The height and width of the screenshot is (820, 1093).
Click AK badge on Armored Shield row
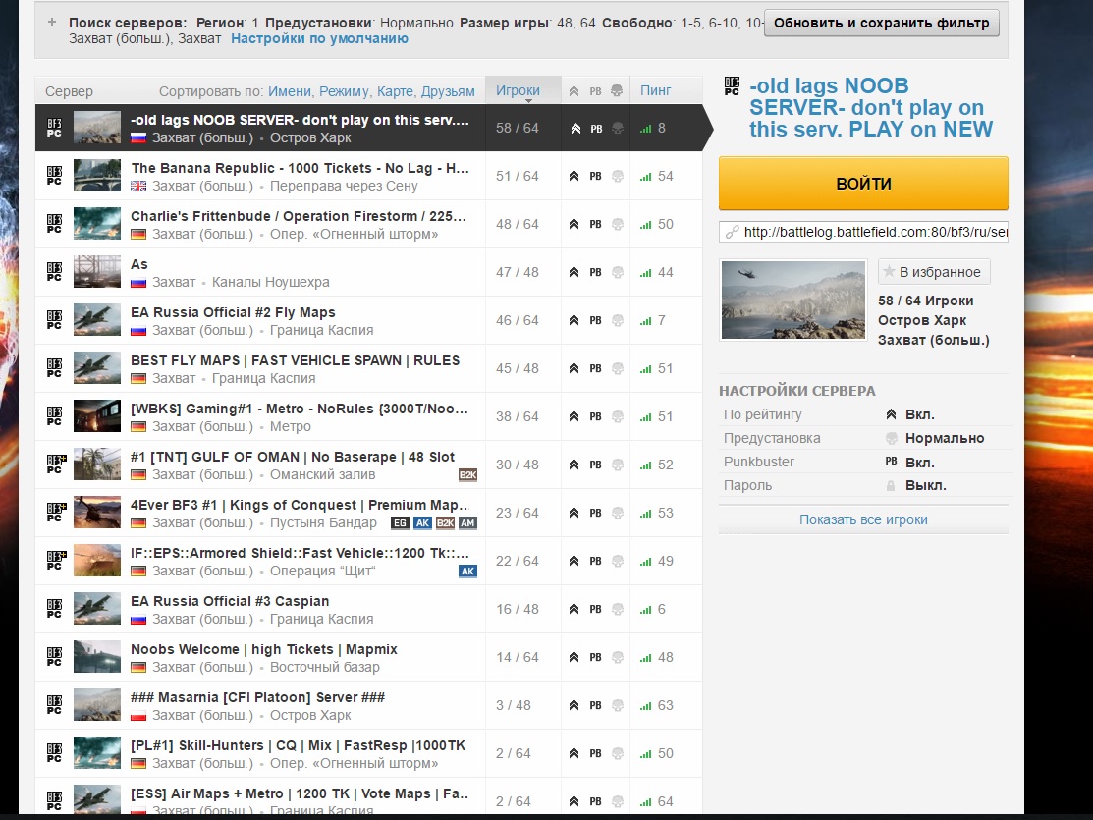(x=467, y=572)
